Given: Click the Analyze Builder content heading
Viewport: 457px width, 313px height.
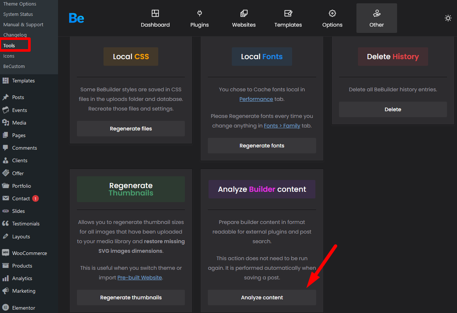Looking at the screenshot, I should [262, 189].
